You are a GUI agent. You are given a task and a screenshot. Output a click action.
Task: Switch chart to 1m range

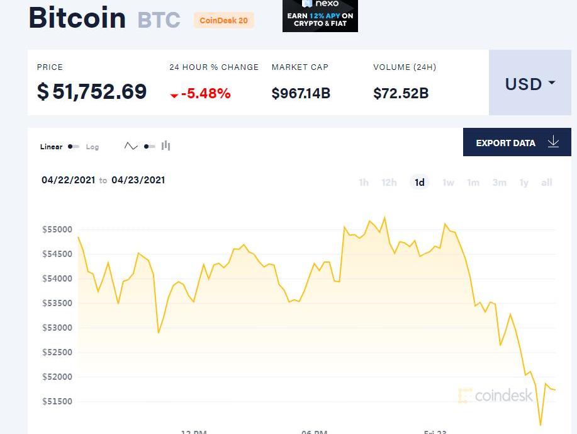pos(473,183)
